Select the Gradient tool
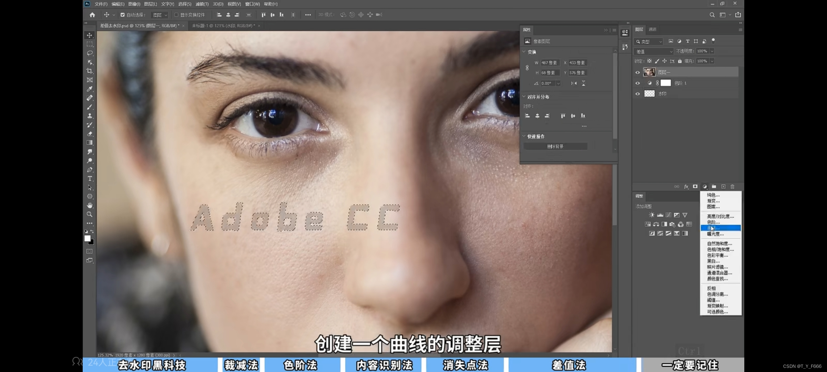Image resolution: width=827 pixels, height=372 pixels. coord(90,143)
